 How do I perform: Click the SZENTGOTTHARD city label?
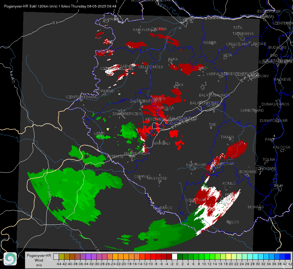click(82, 97)
